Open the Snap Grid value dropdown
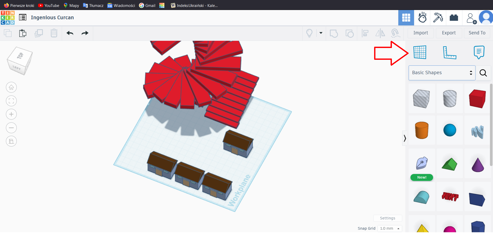Screen dimensions: 493x233 tap(390, 228)
